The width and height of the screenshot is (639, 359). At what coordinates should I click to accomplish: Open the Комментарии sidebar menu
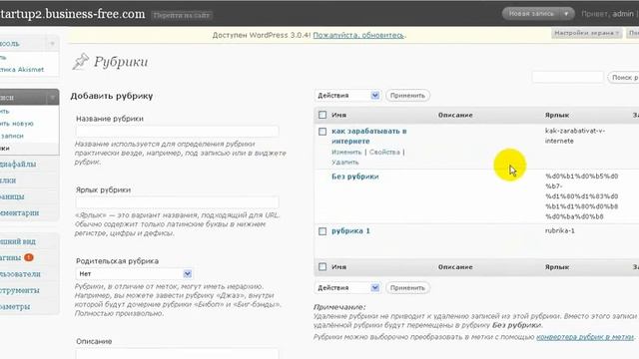tap(20, 212)
